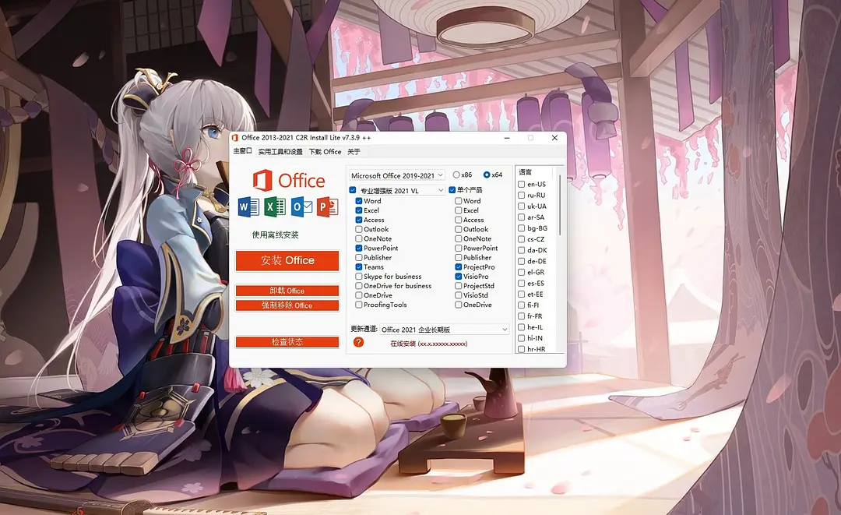Enable the OneDrive for business checkbox
This screenshot has height=515, width=841.
[x=359, y=286]
